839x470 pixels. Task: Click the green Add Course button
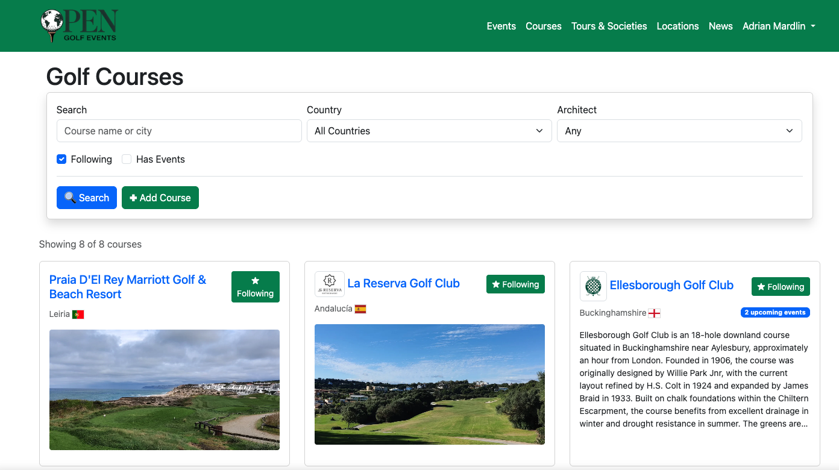tap(160, 198)
